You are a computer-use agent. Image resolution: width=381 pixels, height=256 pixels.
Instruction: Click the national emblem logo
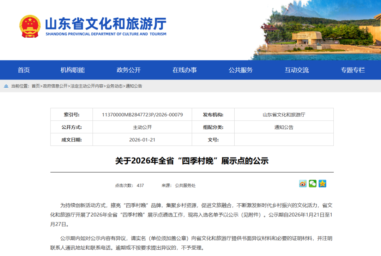click(x=30, y=26)
